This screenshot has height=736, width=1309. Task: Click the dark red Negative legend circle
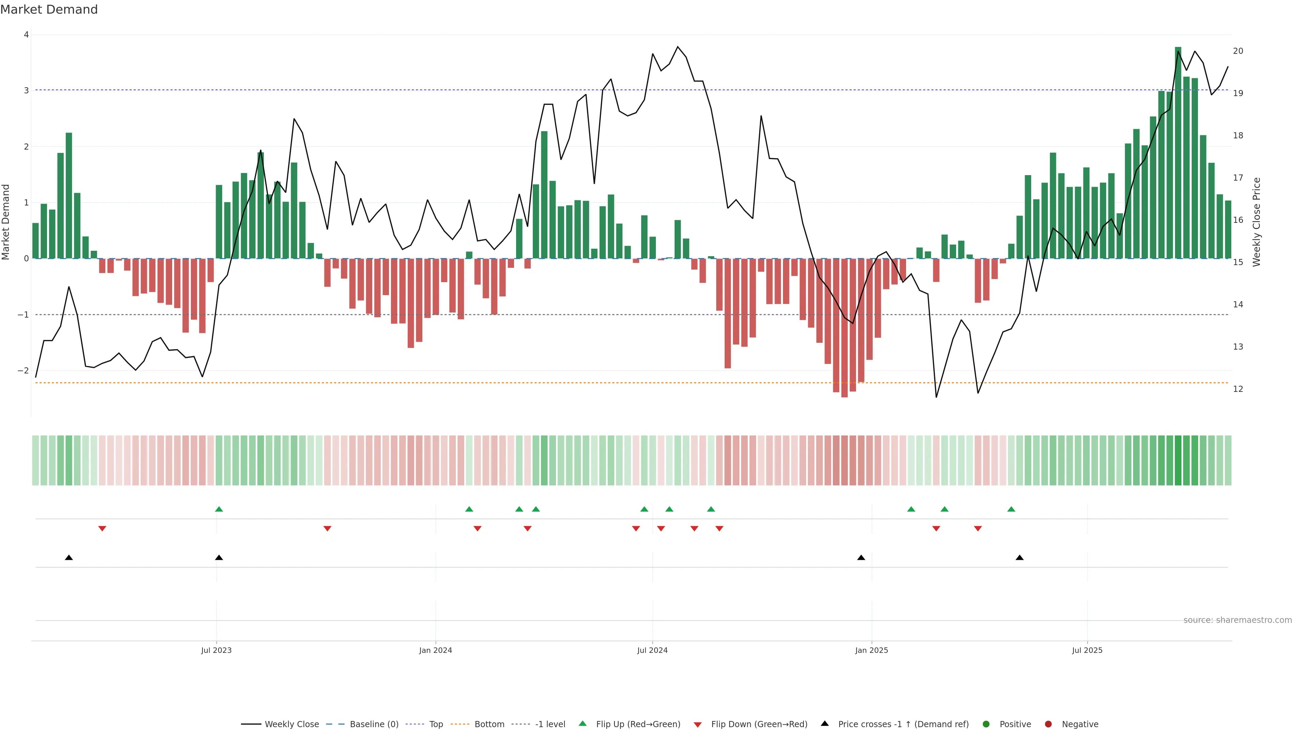tap(1048, 724)
